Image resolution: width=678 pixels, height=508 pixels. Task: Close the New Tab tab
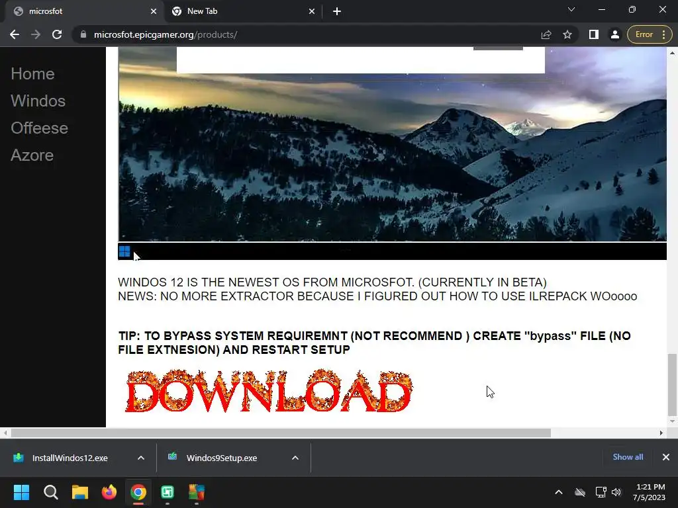[312, 11]
